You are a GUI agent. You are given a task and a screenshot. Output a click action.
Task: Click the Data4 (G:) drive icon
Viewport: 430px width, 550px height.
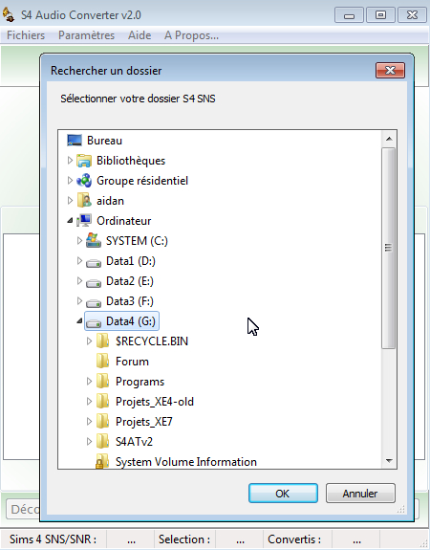(x=94, y=322)
